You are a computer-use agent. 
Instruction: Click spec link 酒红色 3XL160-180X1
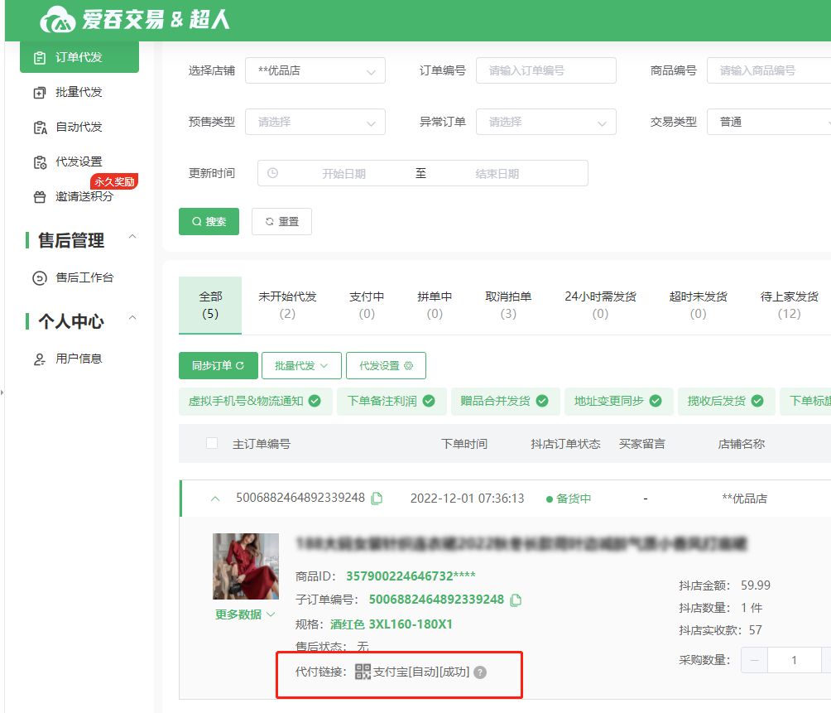point(391,624)
